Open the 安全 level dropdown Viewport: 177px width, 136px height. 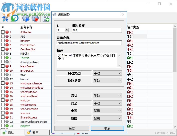[x=107, y=103]
